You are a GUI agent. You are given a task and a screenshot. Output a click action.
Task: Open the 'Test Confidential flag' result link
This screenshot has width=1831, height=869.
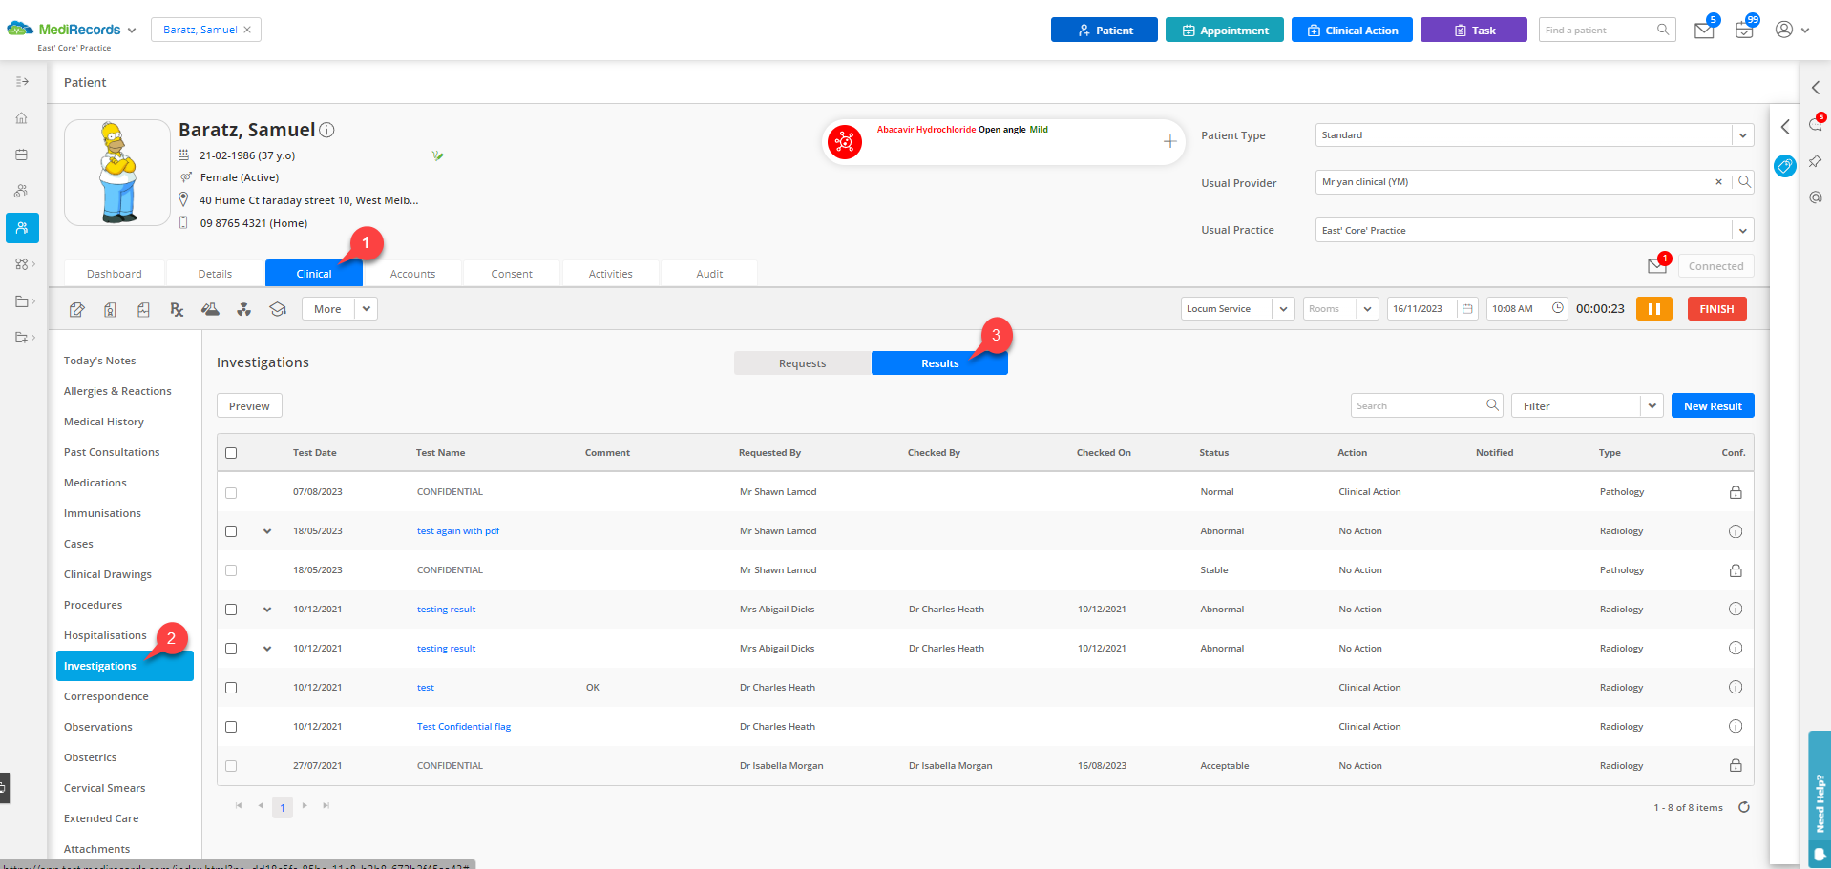pyautogui.click(x=464, y=727)
